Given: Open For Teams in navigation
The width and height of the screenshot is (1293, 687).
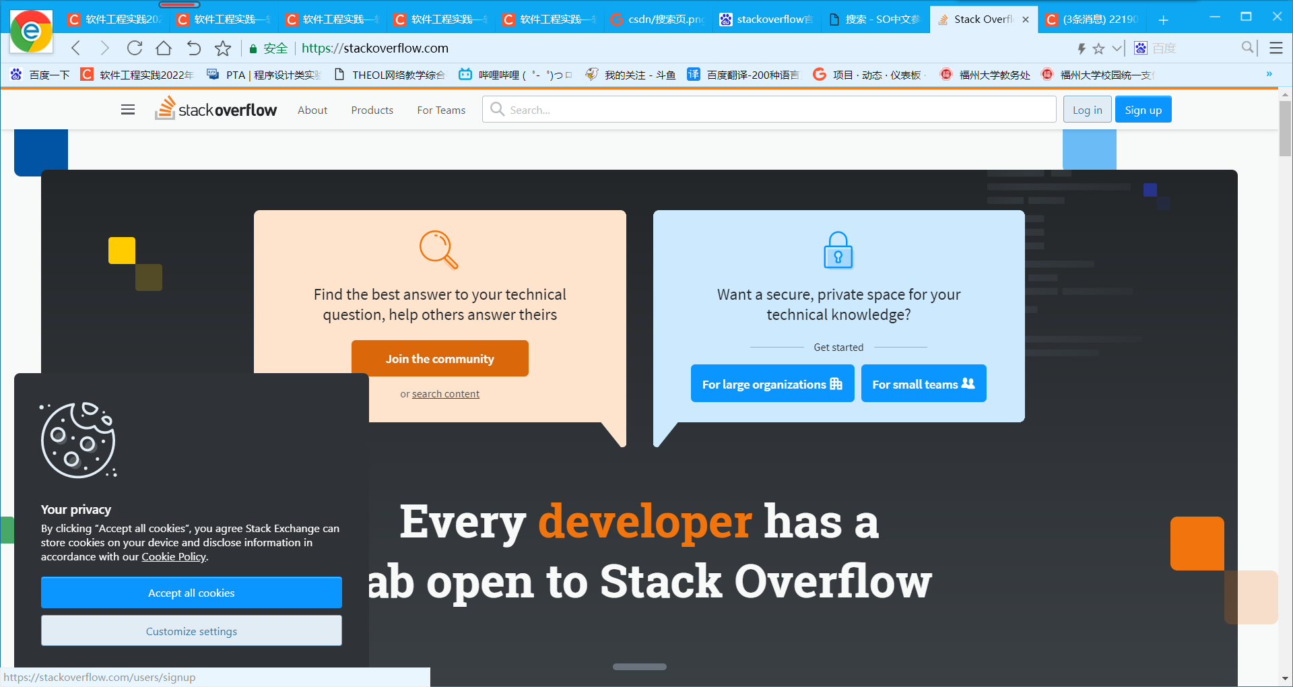Looking at the screenshot, I should (441, 110).
